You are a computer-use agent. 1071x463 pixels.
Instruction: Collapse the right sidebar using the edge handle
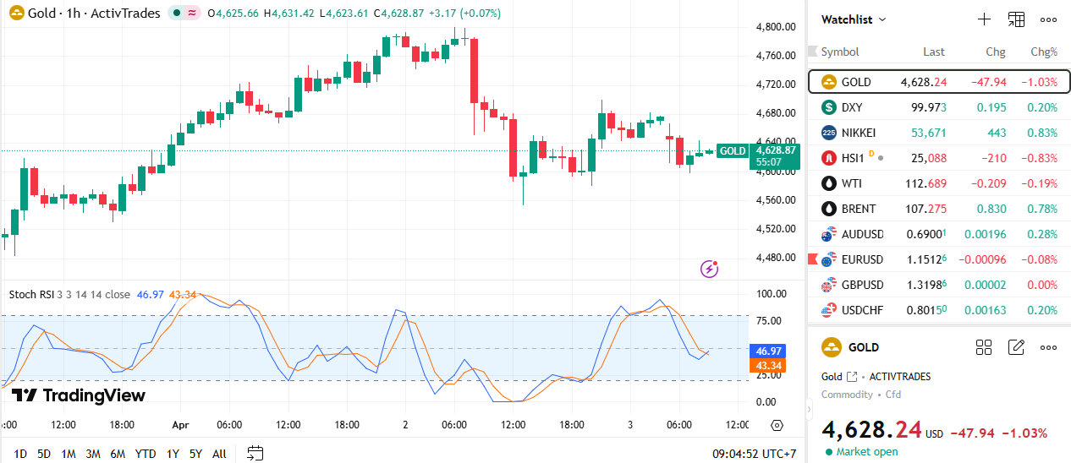click(x=810, y=410)
